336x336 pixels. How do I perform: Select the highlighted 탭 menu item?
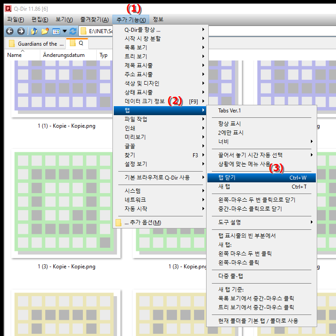pos(159,110)
